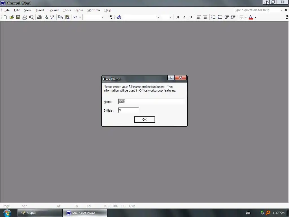The height and width of the screenshot is (217, 289).
Task: Click EXT in the status bar
Action: [124, 206]
